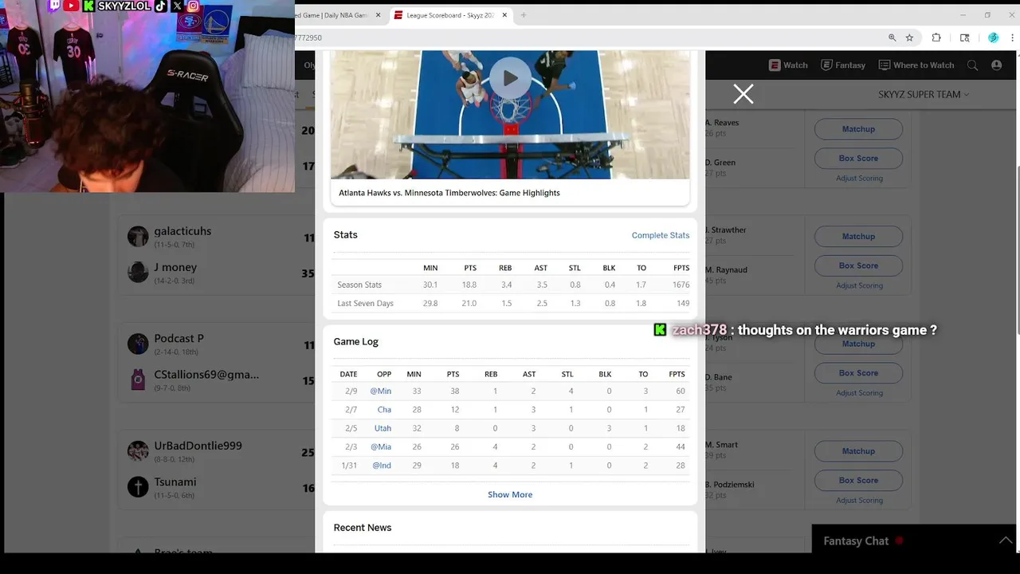The image size is (1020, 574).
Task: Click the Last Seven Days stats row
Action: 511,303
